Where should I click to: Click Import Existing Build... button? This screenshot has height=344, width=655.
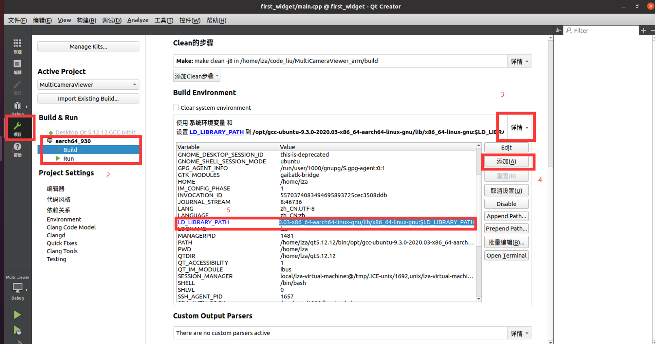pyautogui.click(x=88, y=99)
